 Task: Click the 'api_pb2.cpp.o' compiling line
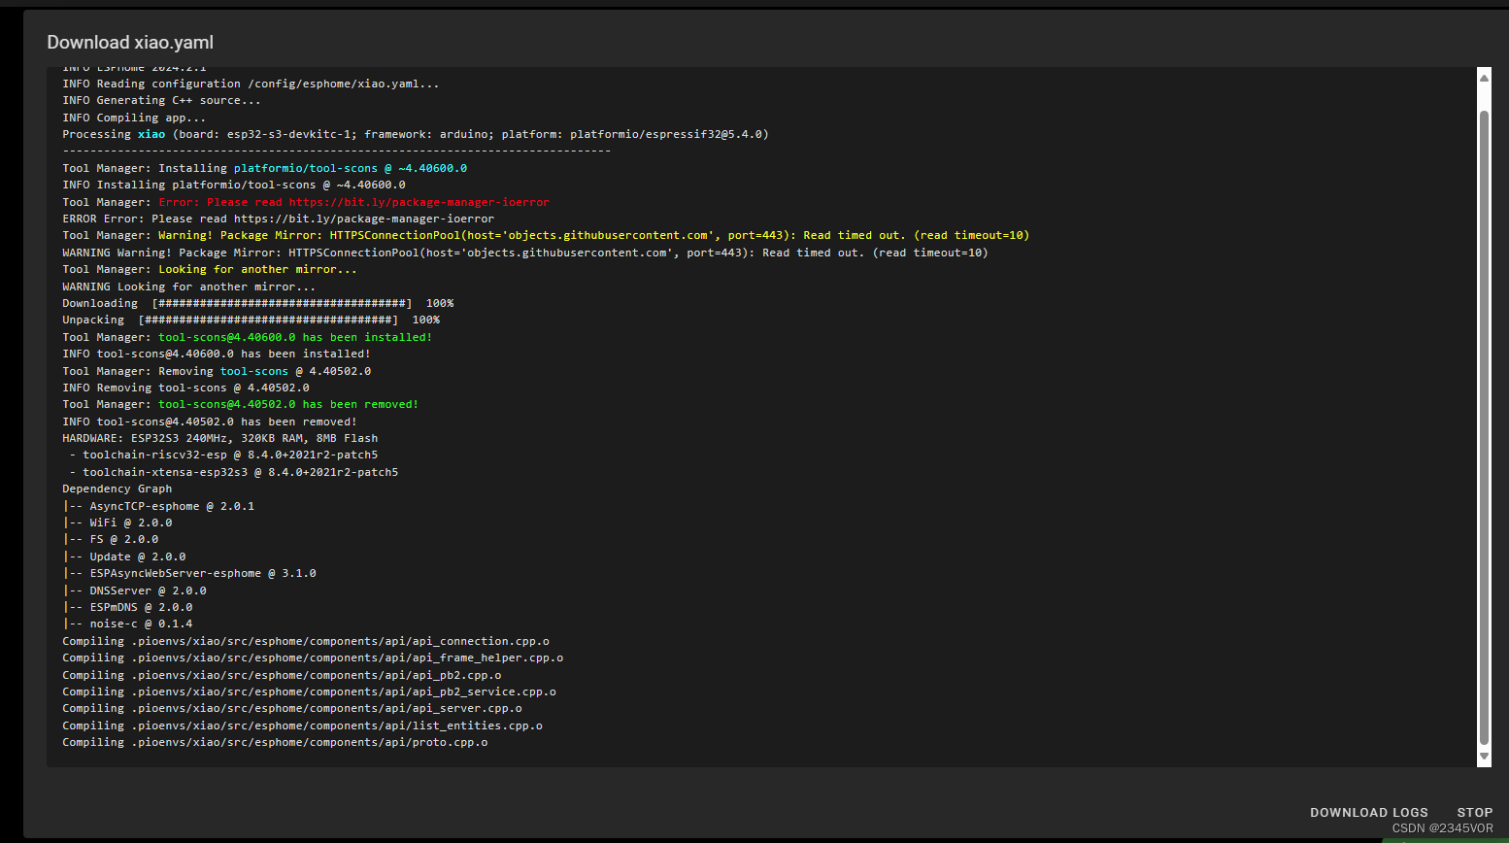[283, 676]
